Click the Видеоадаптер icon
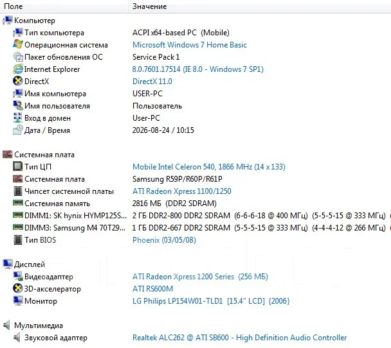This screenshot has width=391, height=348. click(18, 276)
